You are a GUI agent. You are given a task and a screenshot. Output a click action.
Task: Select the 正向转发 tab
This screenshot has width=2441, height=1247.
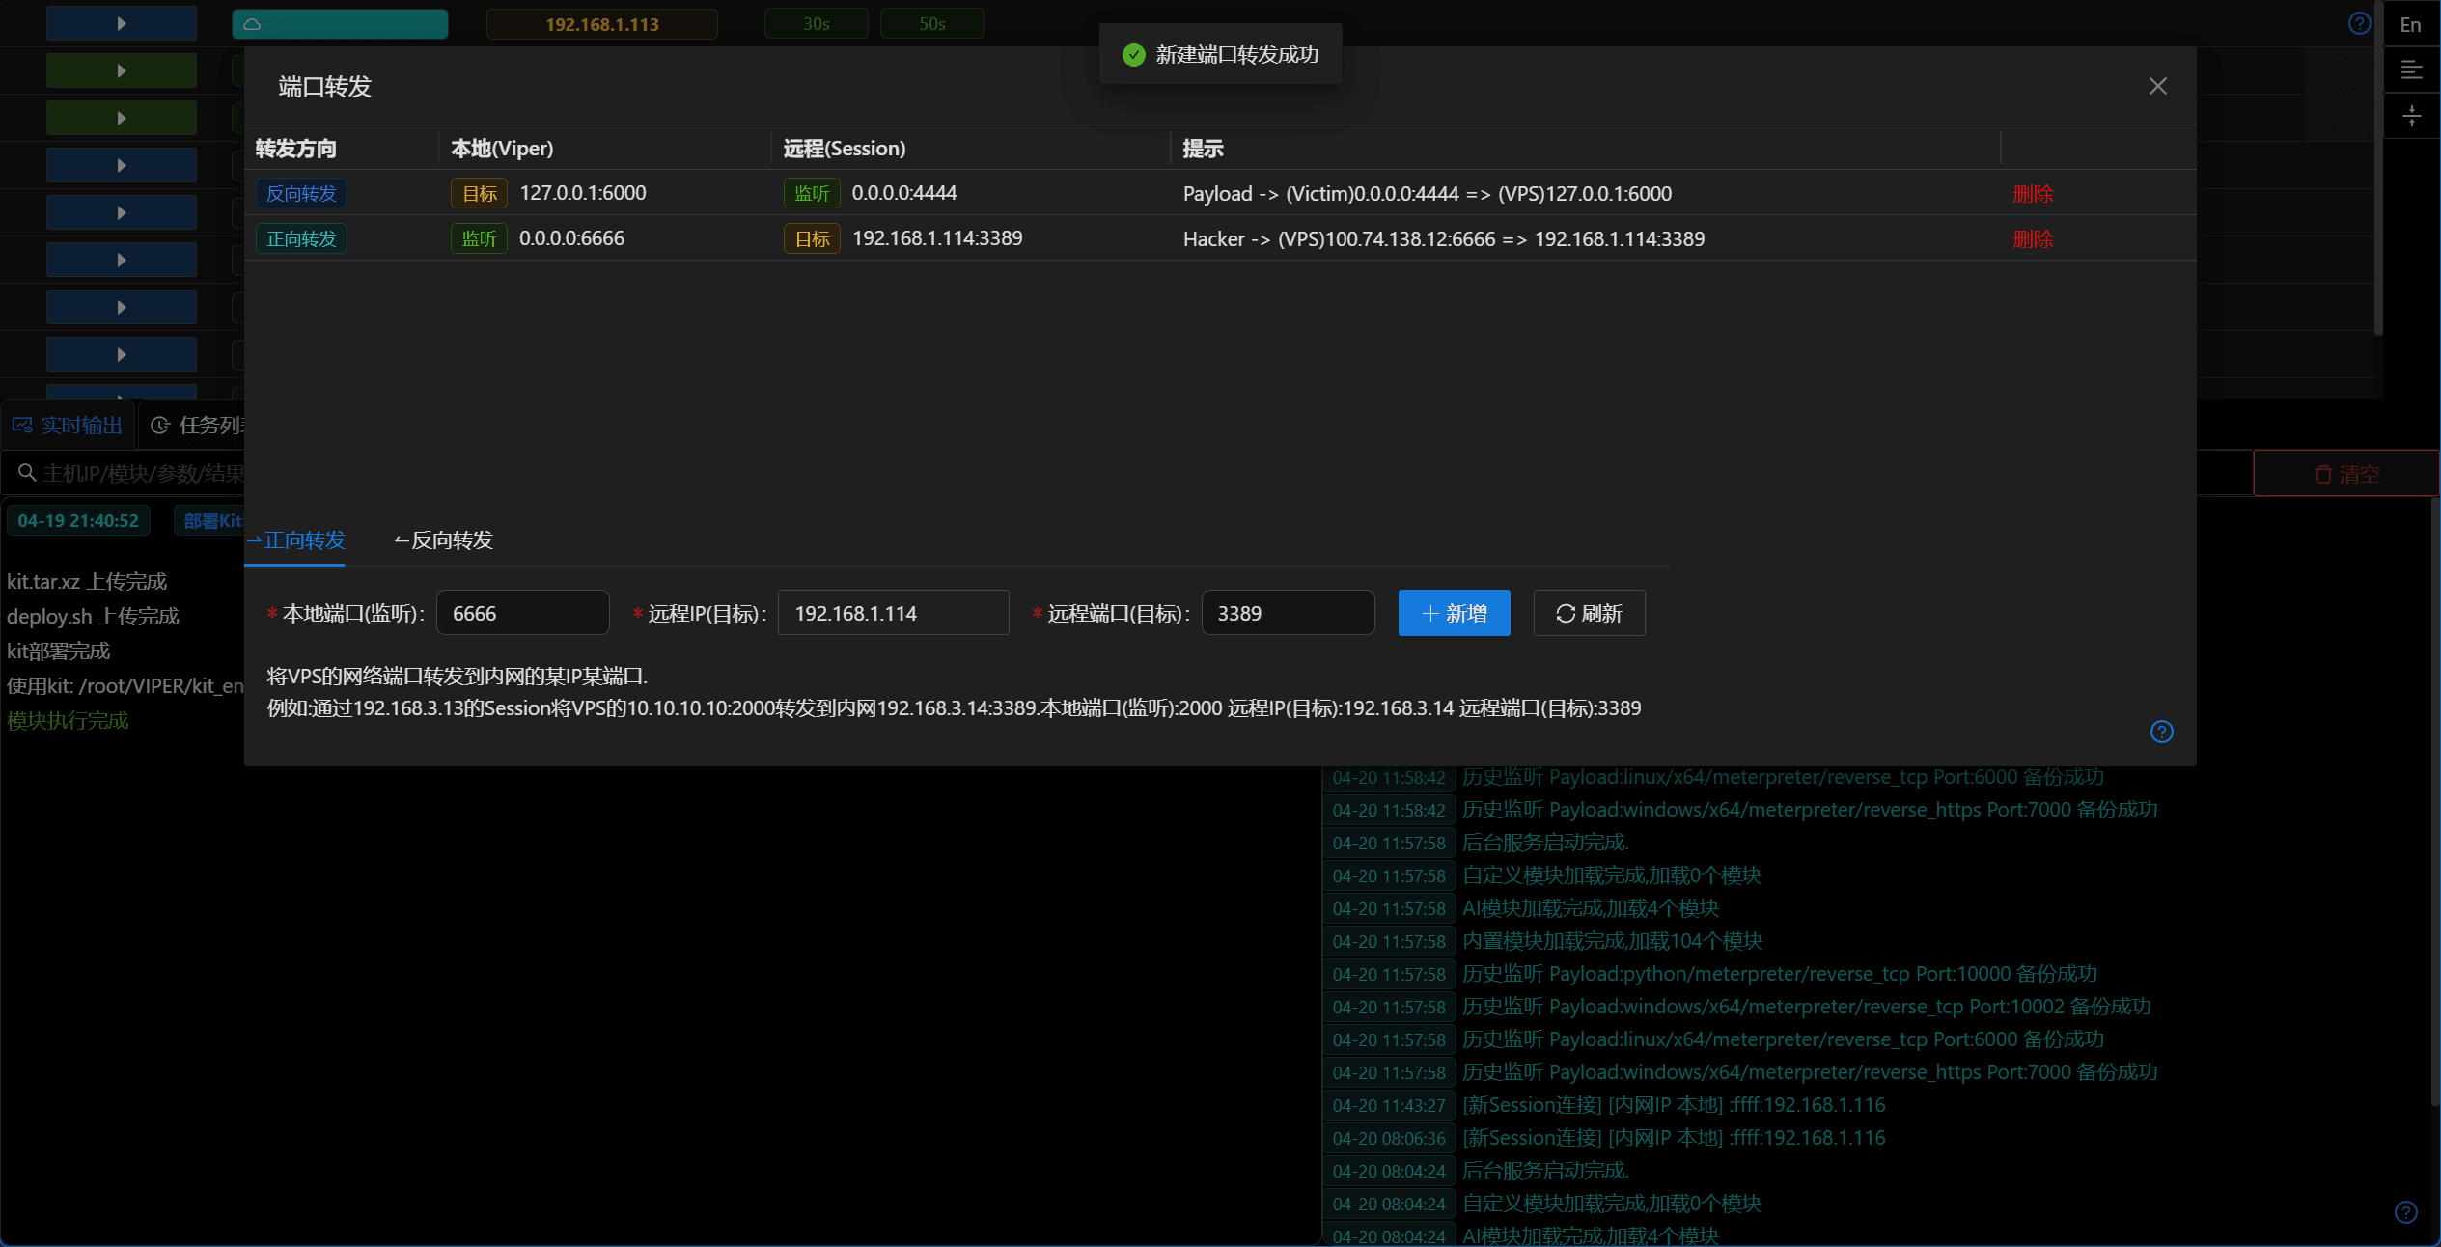pyautogui.click(x=296, y=540)
